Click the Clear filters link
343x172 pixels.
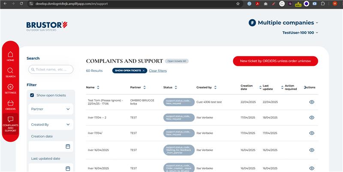tap(158, 71)
